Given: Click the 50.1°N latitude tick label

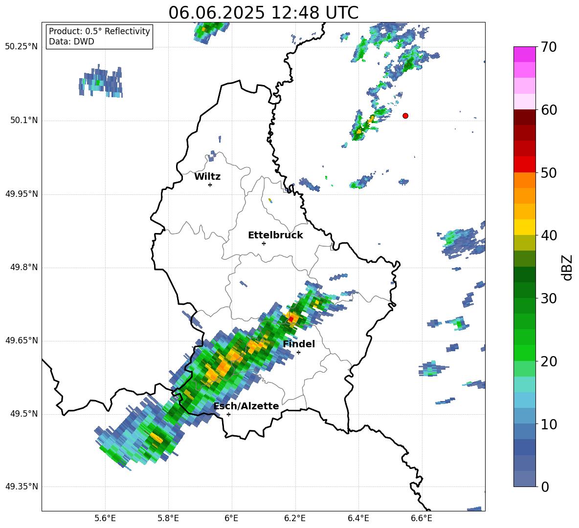Looking at the screenshot, I should (24, 121).
